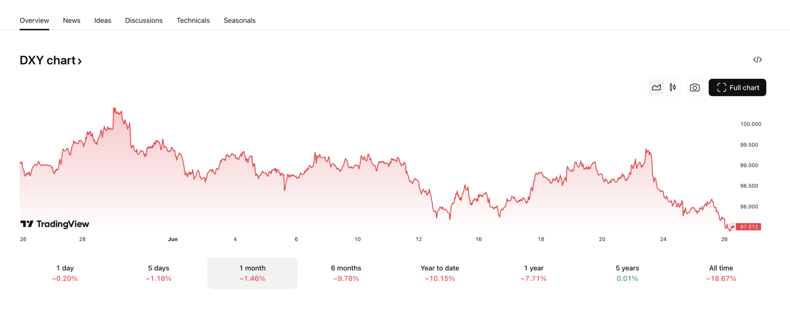The width and height of the screenshot is (790, 310).
Task: Select the All time range
Action: pos(721,273)
